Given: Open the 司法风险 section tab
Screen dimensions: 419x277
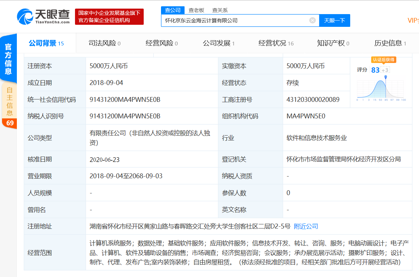Looking at the screenshot, I should 105,43.
